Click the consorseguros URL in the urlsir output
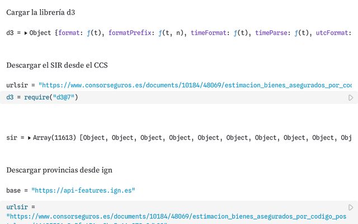The width and height of the screenshot is (358, 224). (196, 85)
